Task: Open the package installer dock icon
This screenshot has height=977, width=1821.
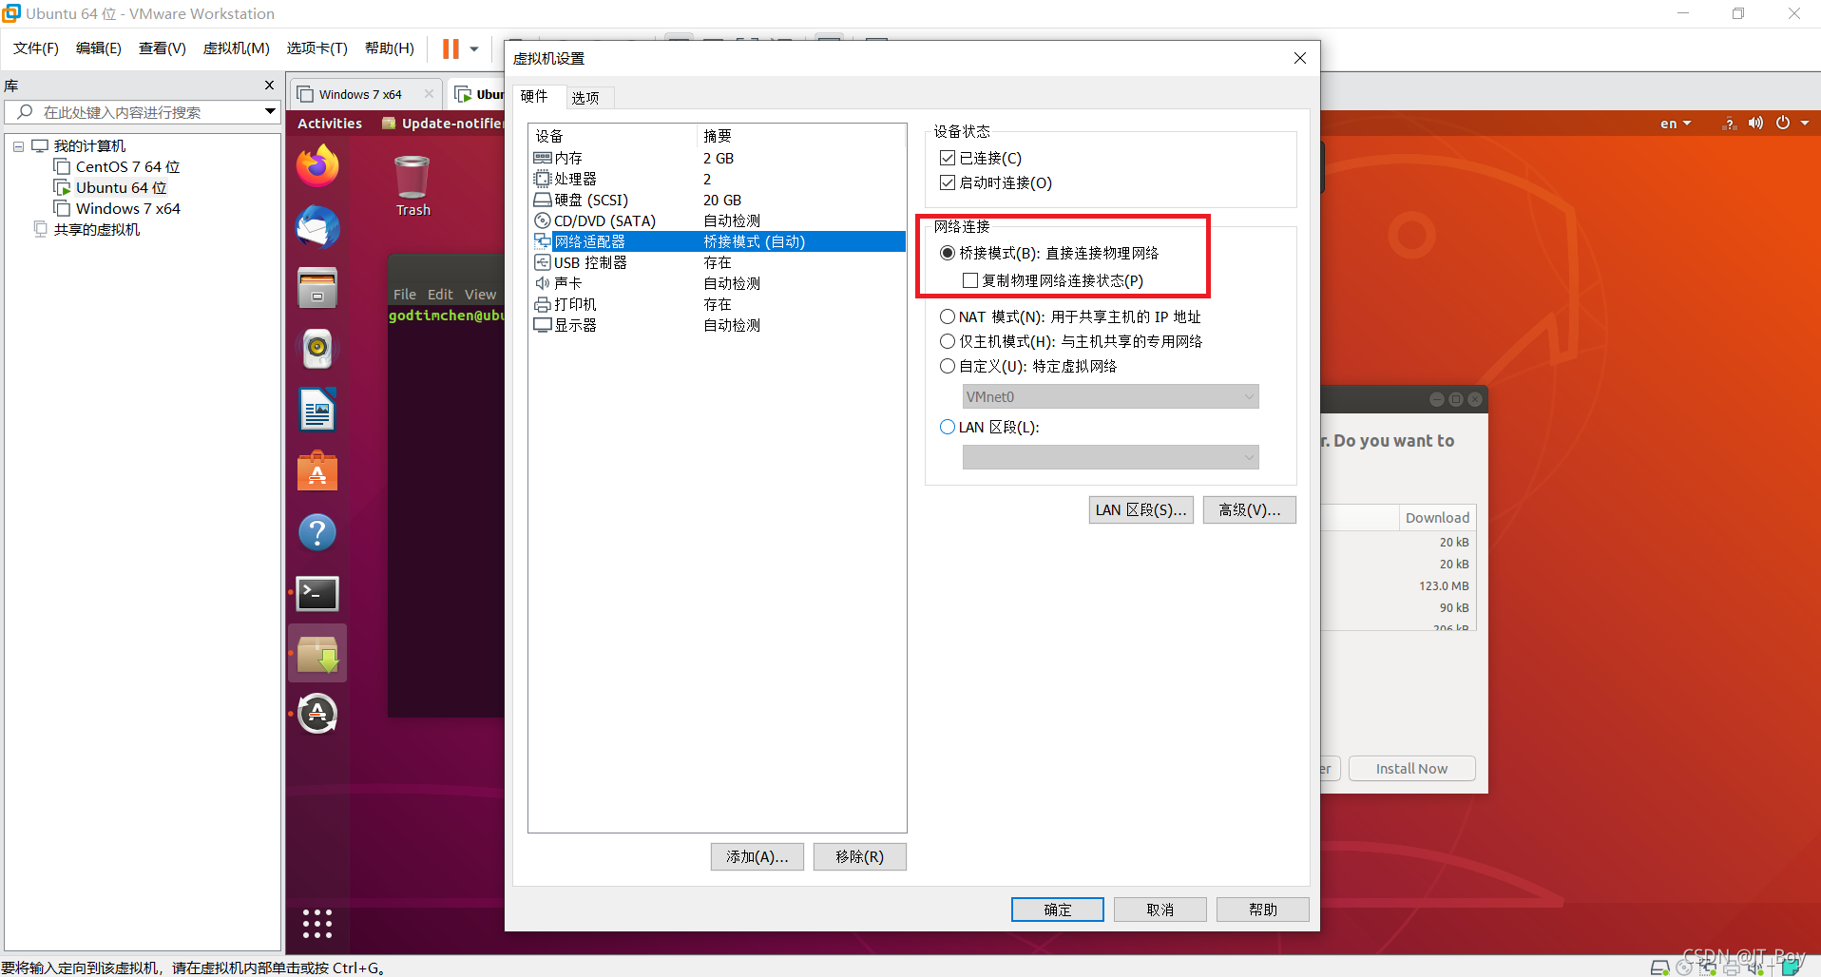Action: coord(317,654)
